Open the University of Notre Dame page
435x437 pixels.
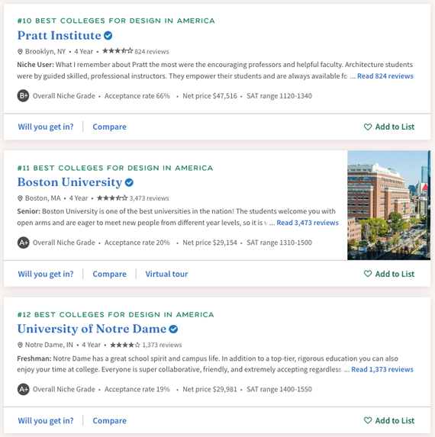click(x=92, y=329)
